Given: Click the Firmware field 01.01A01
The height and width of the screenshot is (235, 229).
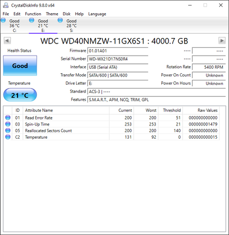Looking at the screenshot, I should pyautogui.click(x=118, y=51).
